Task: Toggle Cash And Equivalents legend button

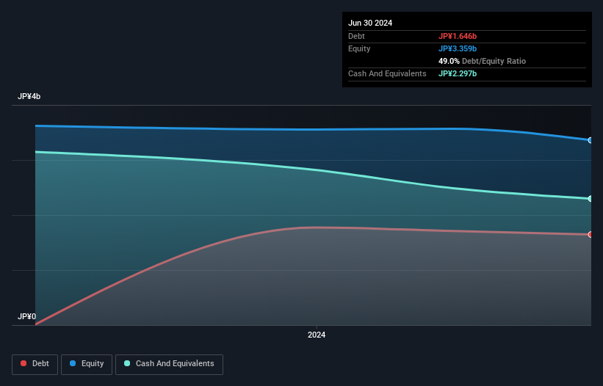Action: [x=169, y=364]
